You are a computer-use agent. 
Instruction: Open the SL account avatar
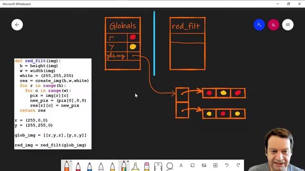pyautogui.click(x=274, y=25)
